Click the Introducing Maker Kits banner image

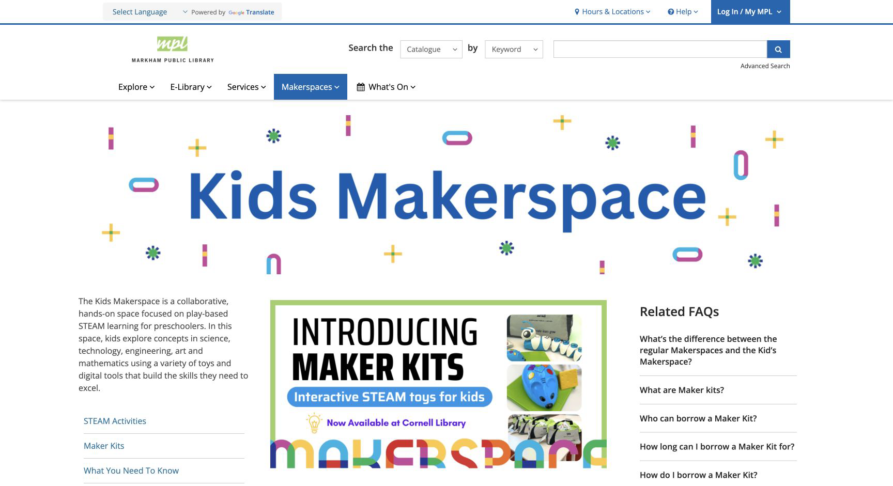438,384
